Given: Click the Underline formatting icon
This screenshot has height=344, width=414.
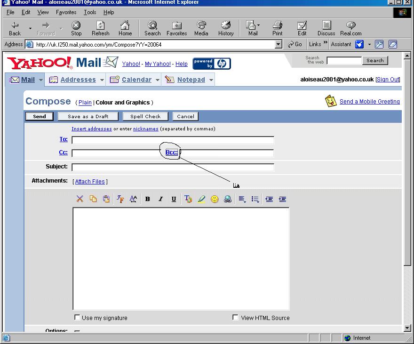Looking at the screenshot, I should (x=174, y=199).
